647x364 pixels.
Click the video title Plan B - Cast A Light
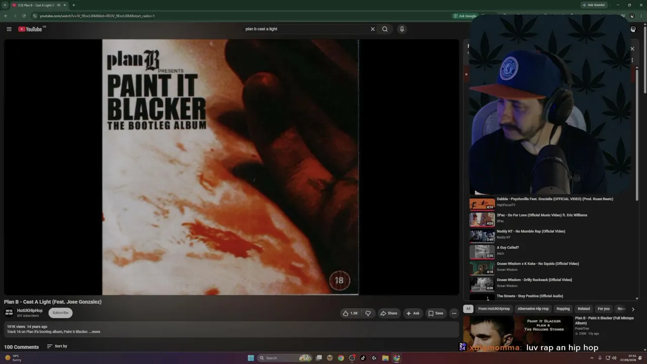pyautogui.click(x=53, y=302)
